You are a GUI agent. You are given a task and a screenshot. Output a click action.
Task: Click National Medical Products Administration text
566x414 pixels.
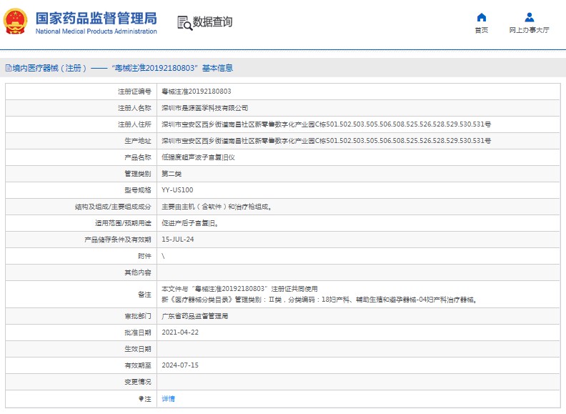[x=96, y=31]
